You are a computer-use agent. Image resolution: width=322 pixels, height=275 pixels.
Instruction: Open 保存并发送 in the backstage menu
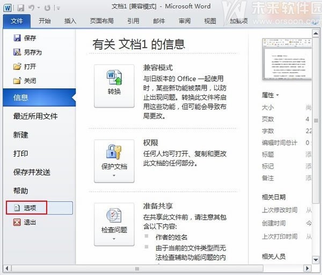(x=32, y=172)
